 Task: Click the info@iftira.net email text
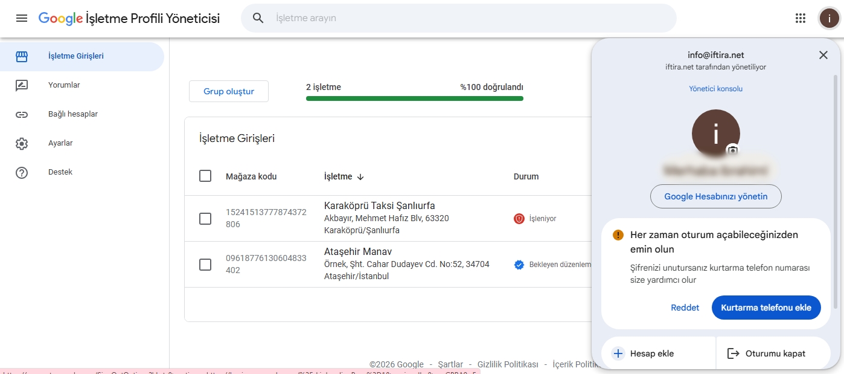point(716,55)
